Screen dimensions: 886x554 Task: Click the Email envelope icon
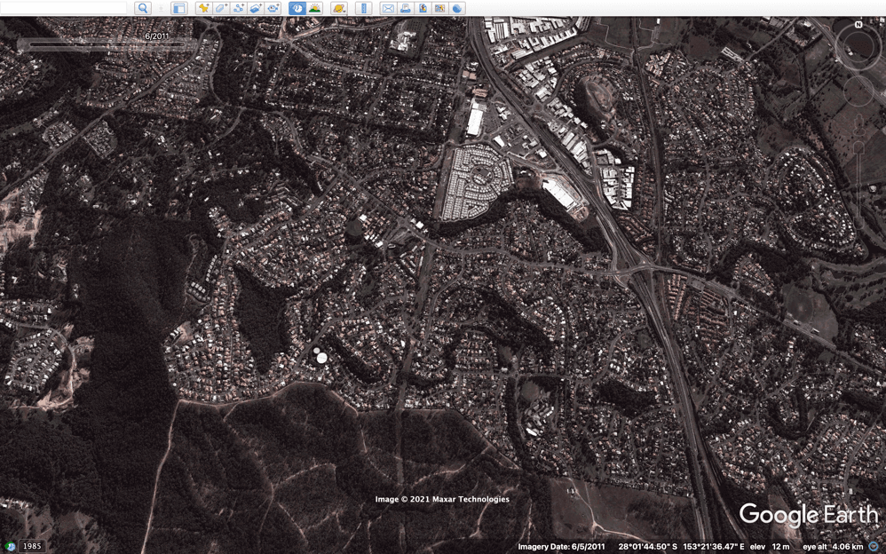coord(388,8)
